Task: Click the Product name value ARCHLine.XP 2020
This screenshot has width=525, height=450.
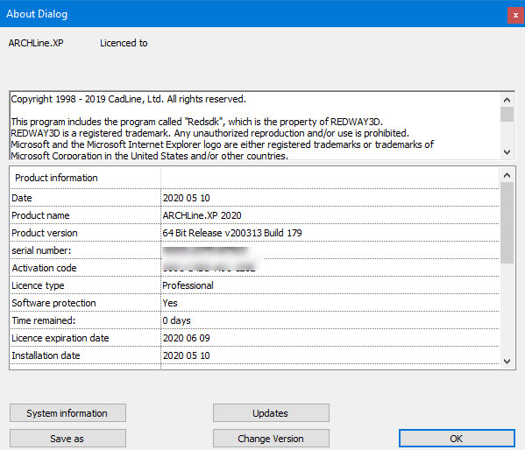Action: click(202, 215)
